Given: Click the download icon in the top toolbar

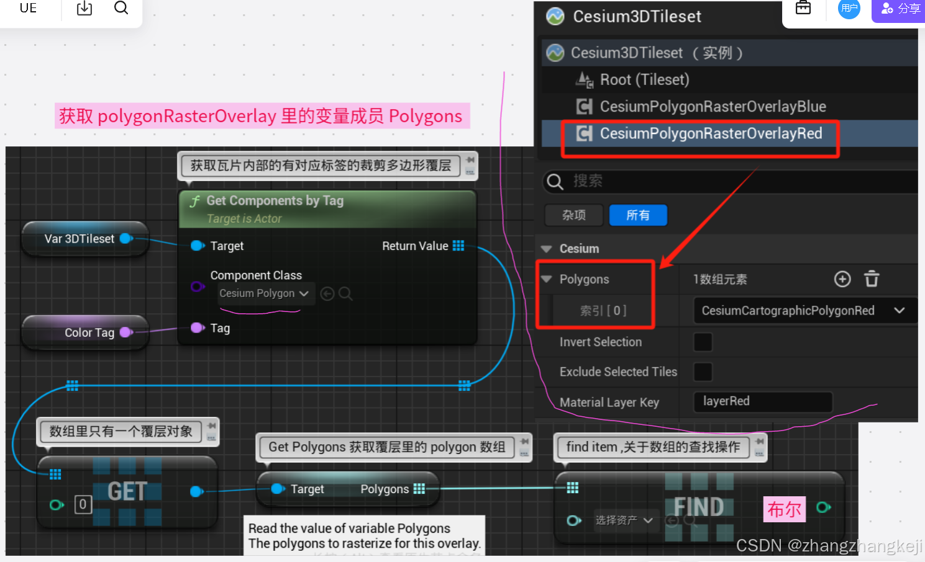Looking at the screenshot, I should (x=84, y=8).
